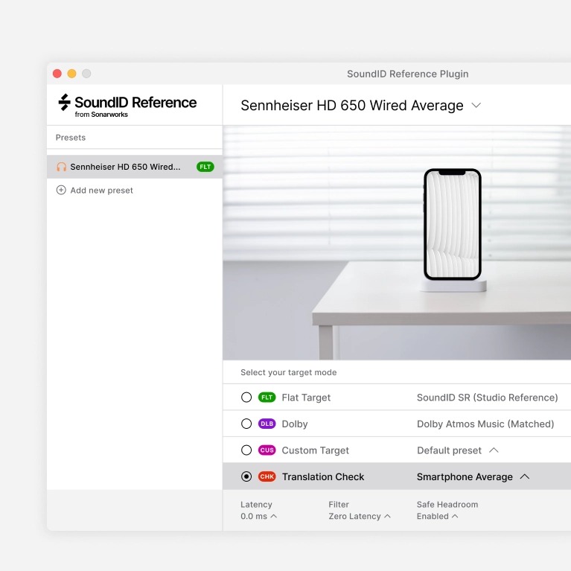Select the Custom Target radio button
571x571 pixels.
coord(246,450)
